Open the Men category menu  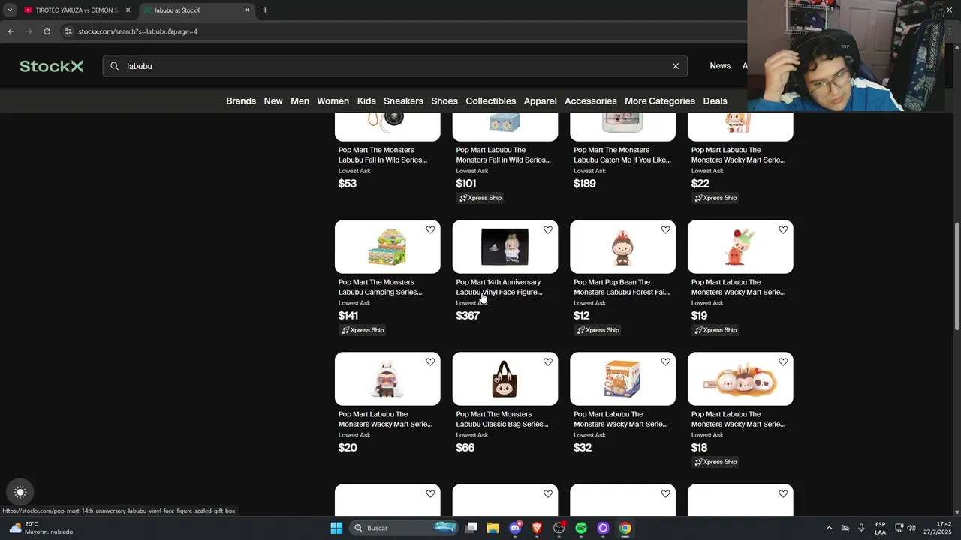click(x=300, y=100)
